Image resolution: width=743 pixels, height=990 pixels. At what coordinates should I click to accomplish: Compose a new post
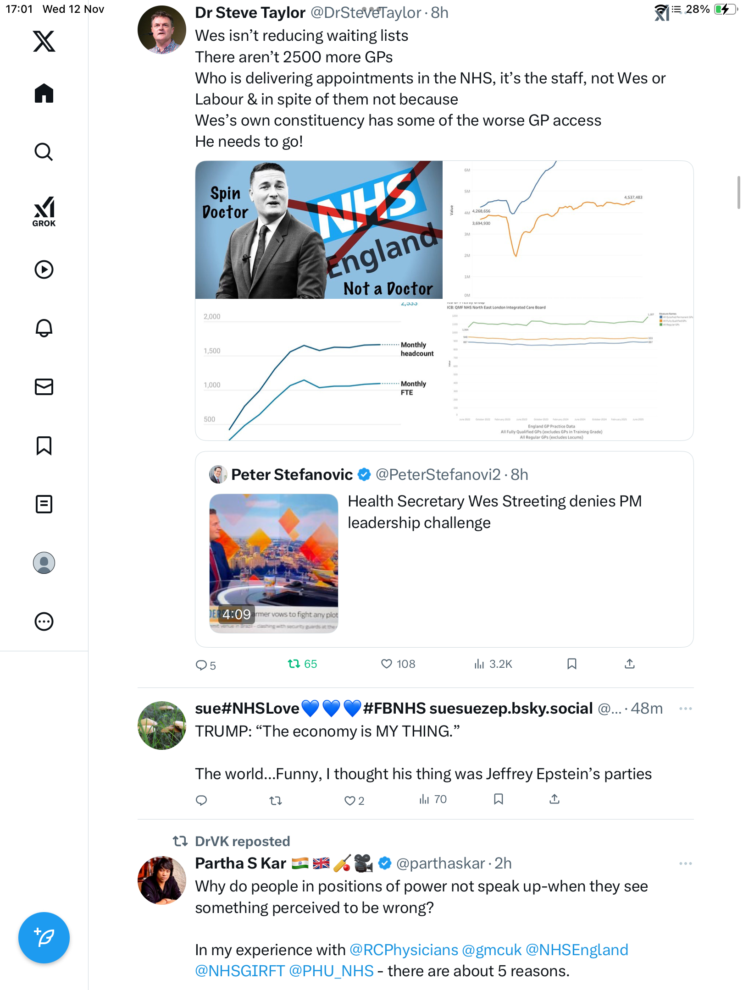[44, 938]
